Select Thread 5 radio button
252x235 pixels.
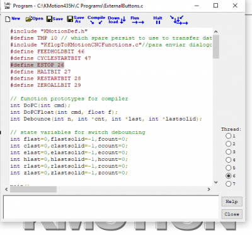click(x=228, y=168)
